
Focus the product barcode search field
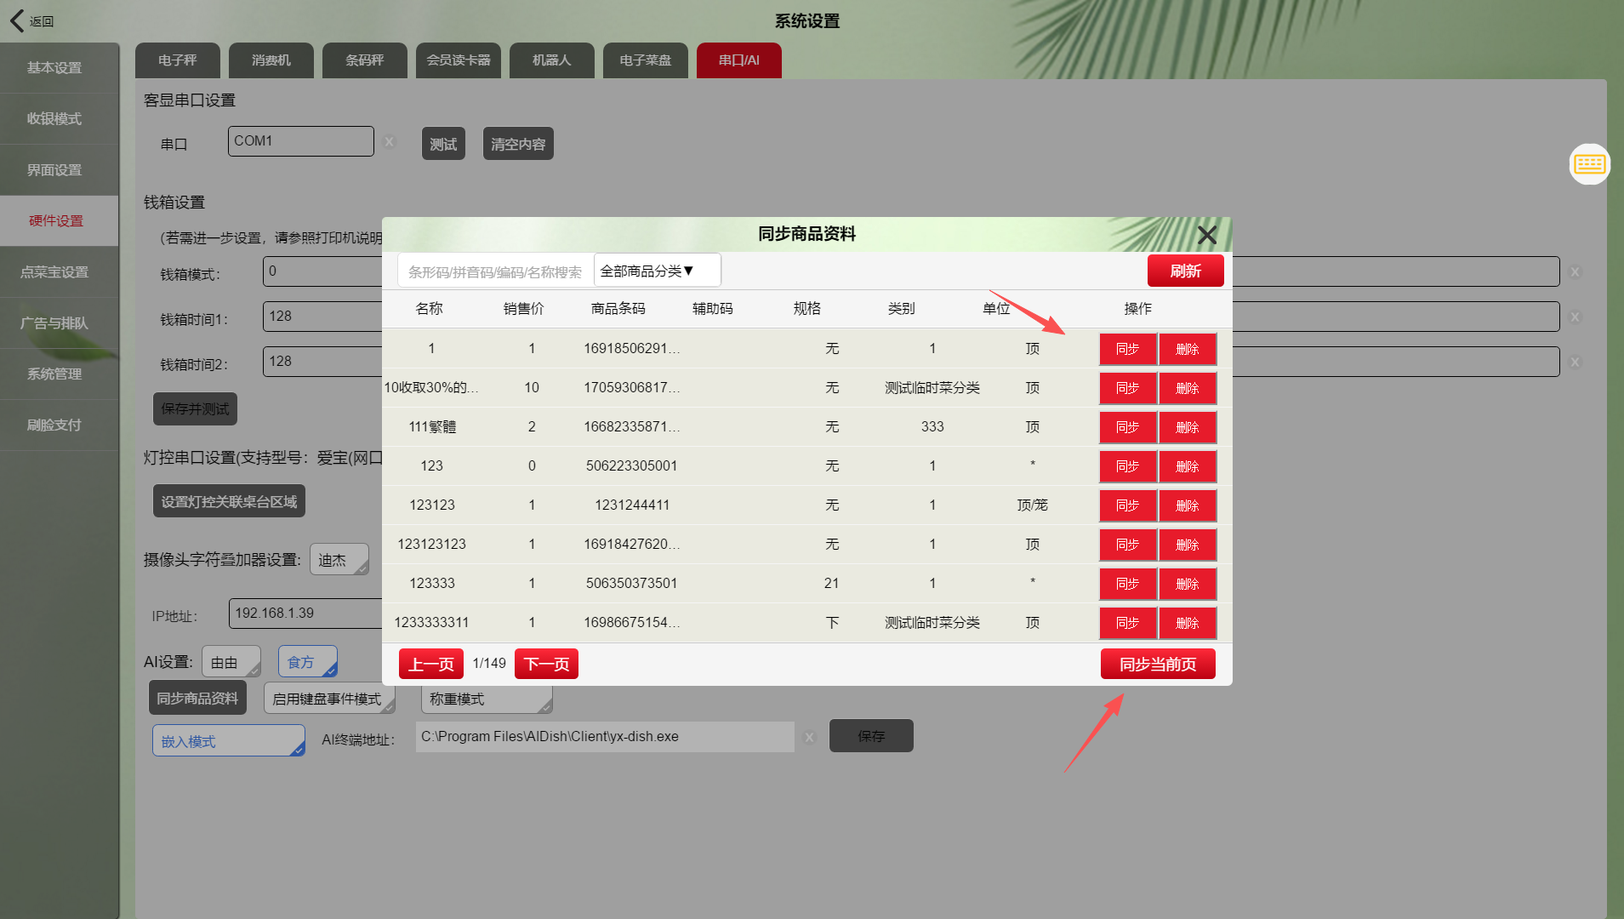494,271
